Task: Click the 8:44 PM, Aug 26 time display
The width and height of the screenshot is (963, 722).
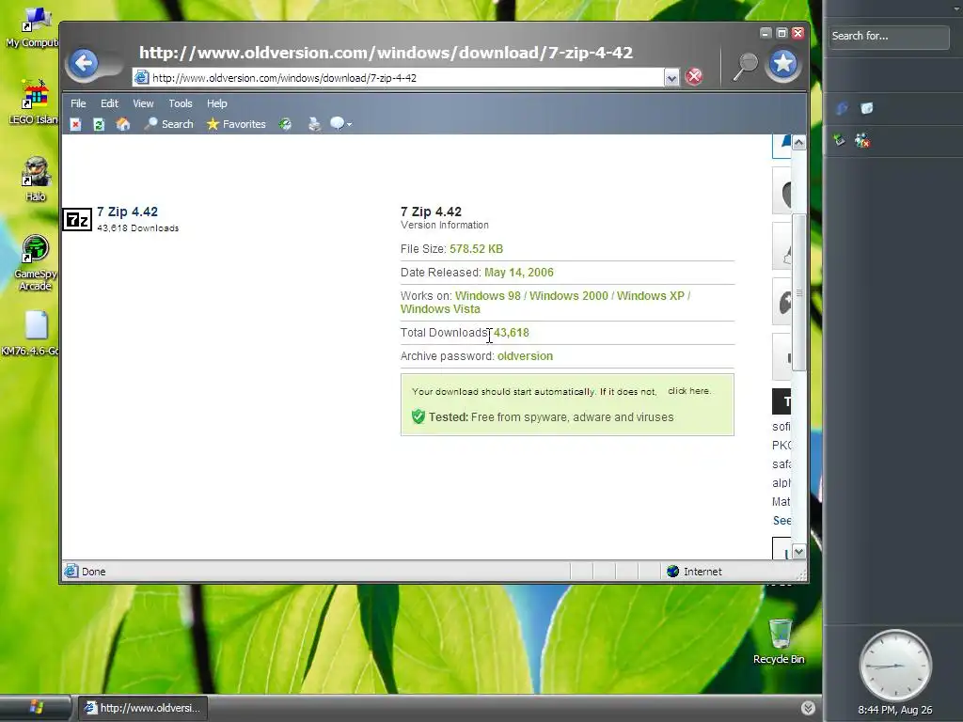Action: point(895,711)
